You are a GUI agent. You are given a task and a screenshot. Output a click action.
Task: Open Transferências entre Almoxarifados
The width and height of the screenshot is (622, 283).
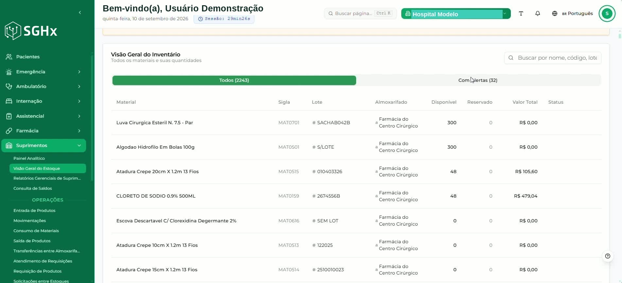click(47, 251)
